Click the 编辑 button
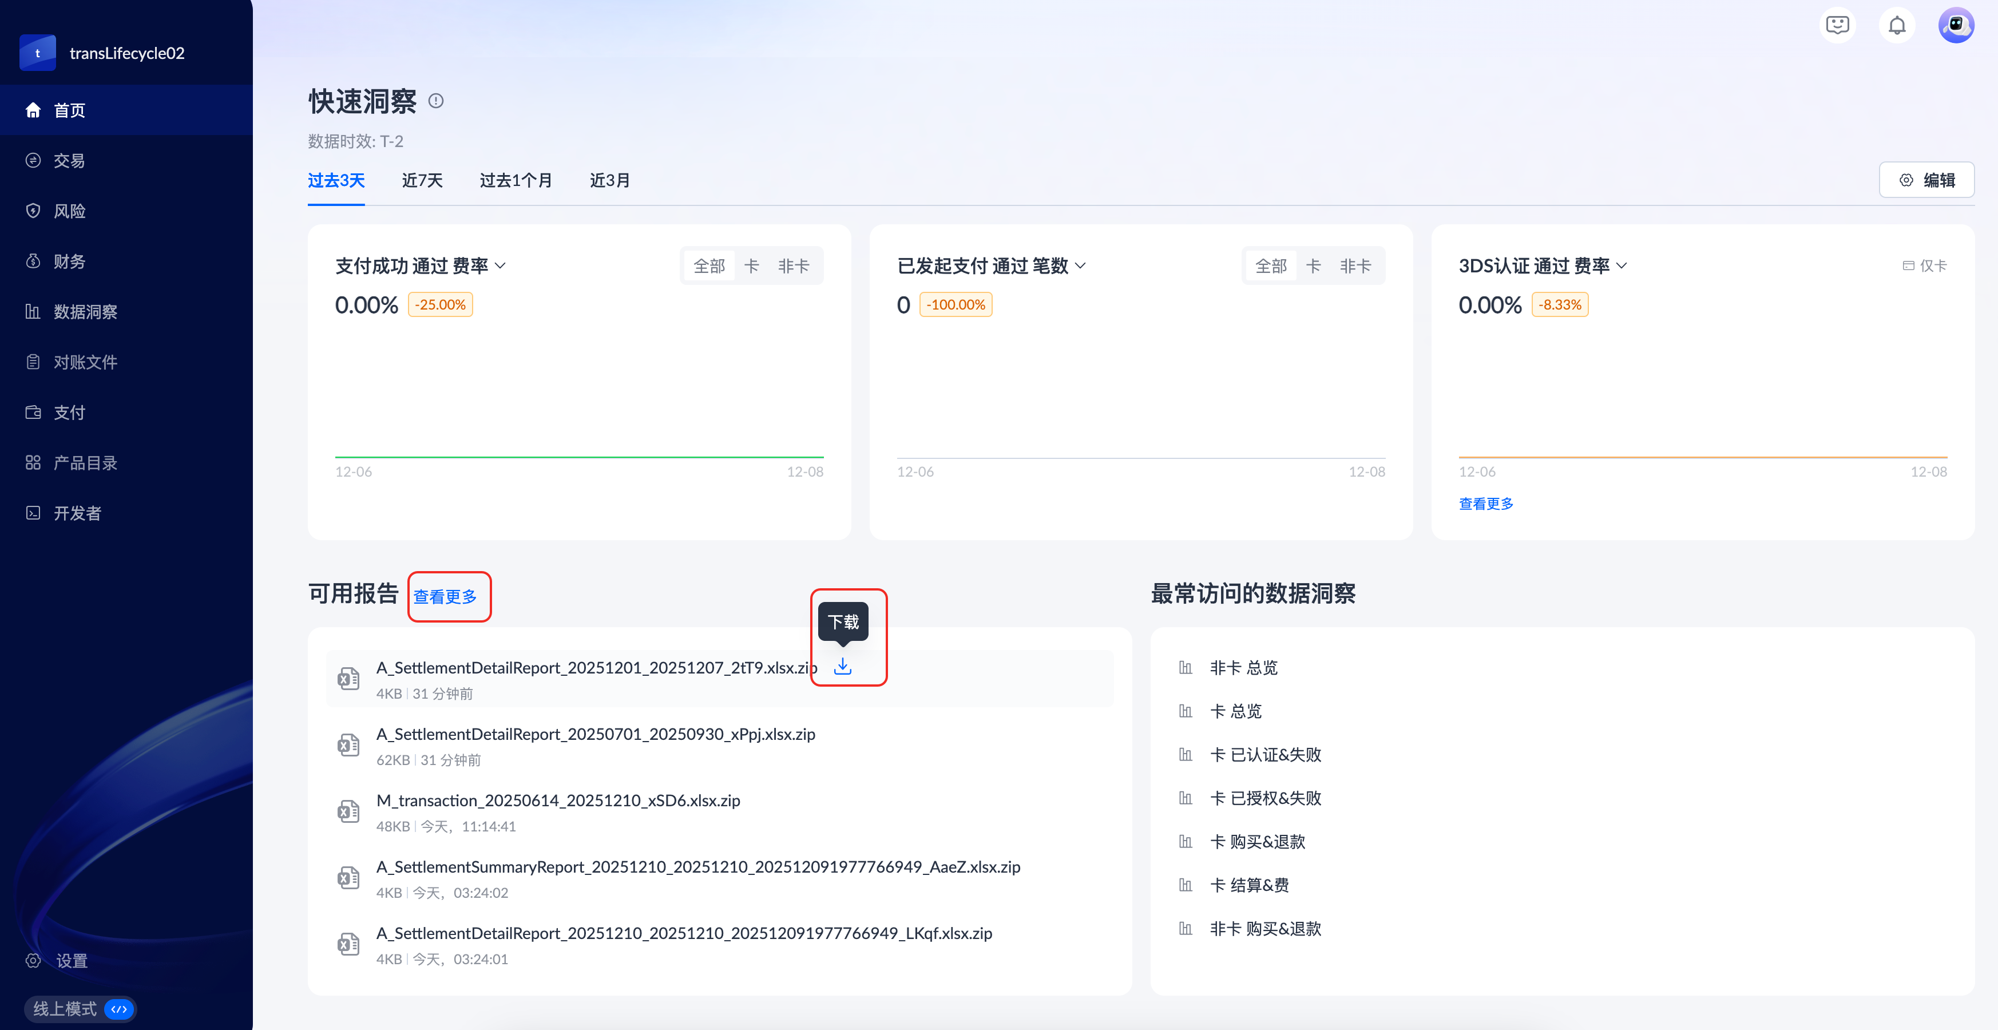This screenshot has width=1998, height=1030. click(1926, 181)
